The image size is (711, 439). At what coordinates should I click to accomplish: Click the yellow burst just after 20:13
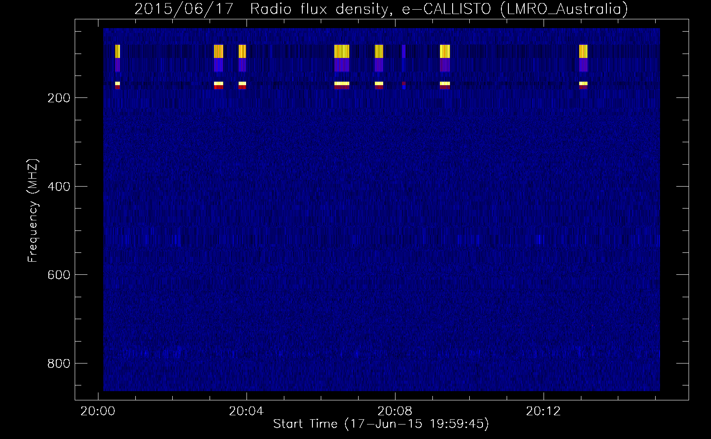point(583,51)
